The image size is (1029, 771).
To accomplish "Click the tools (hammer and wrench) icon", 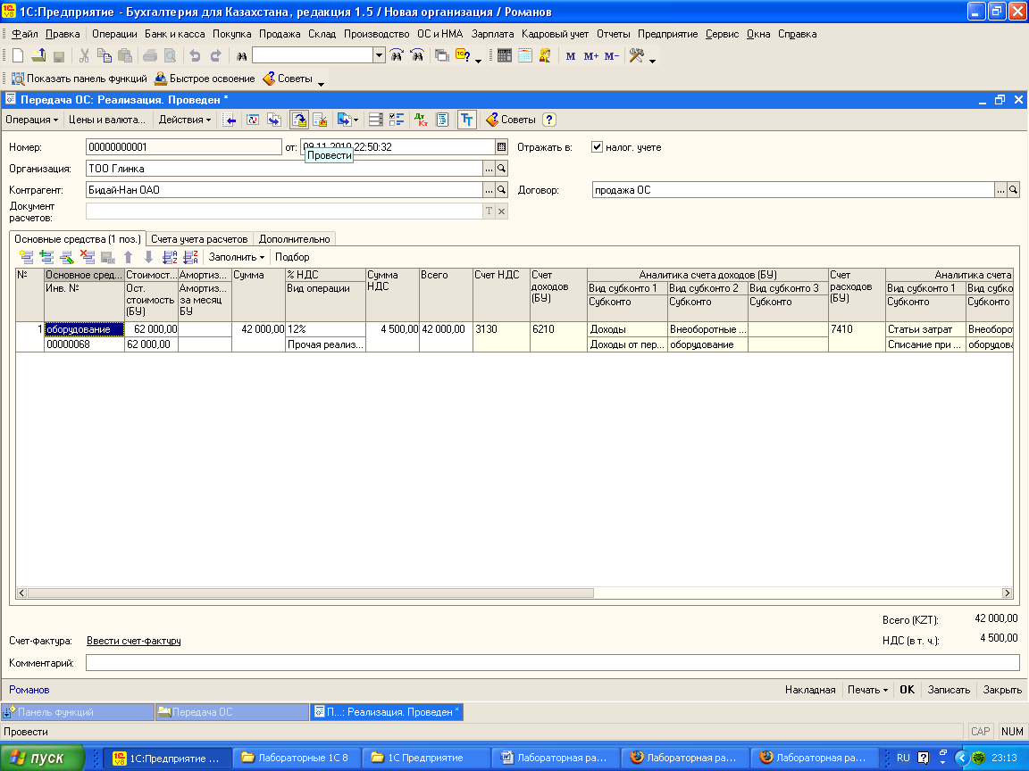I will [637, 55].
